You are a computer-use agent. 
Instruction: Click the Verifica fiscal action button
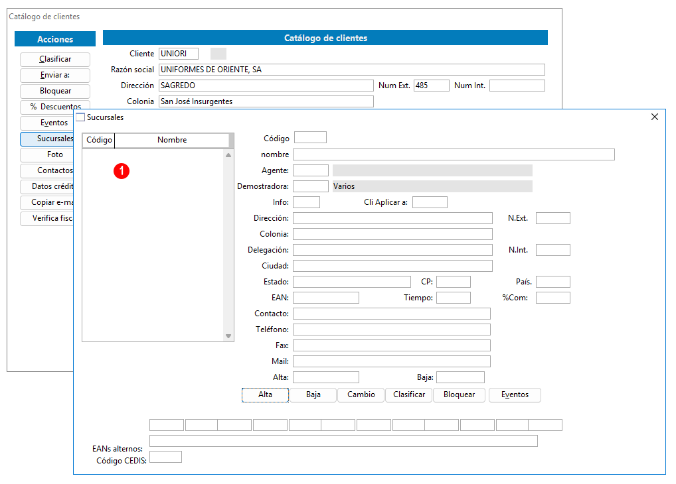47,218
